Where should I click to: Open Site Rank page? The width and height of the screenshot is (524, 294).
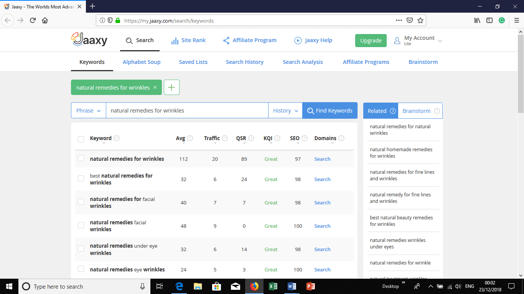click(188, 40)
